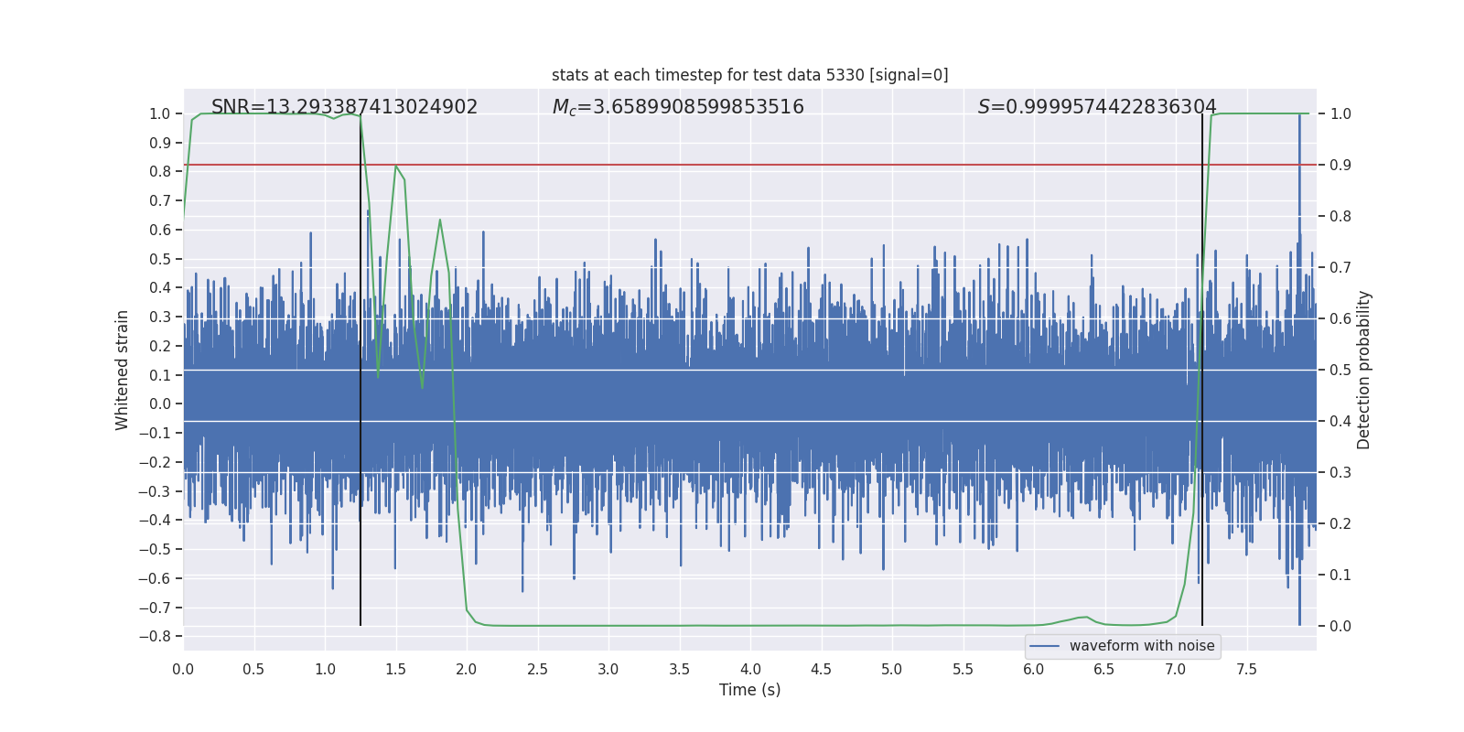Click the blue line sample in the legend

pos(1045,646)
